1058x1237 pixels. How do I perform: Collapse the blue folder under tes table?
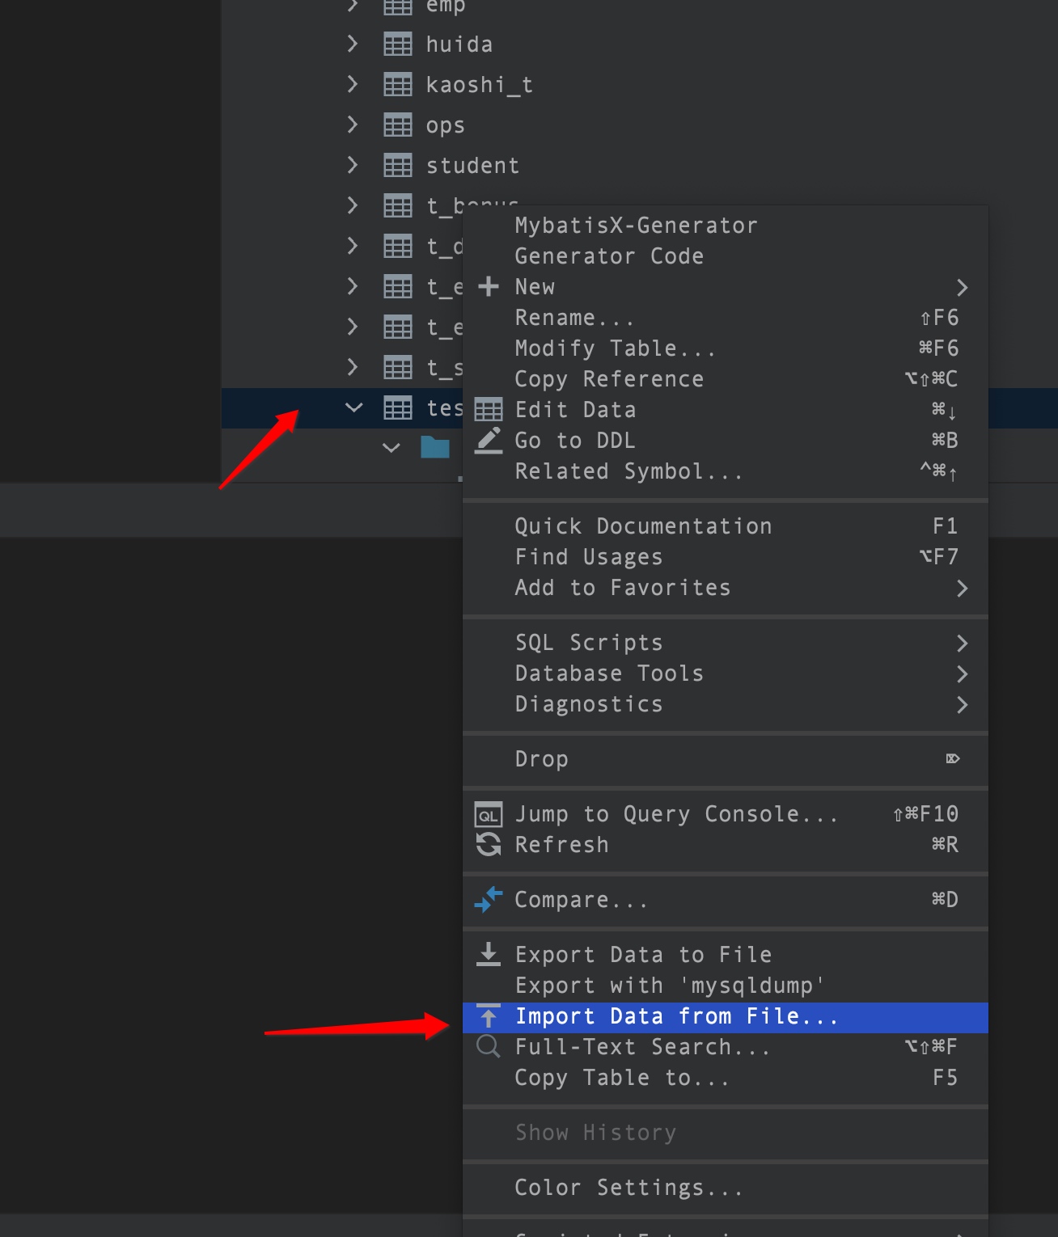click(x=391, y=447)
